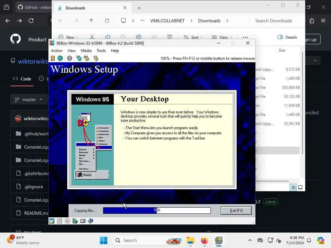
Task: Open a new File Explorer tab
Action: [139, 8]
